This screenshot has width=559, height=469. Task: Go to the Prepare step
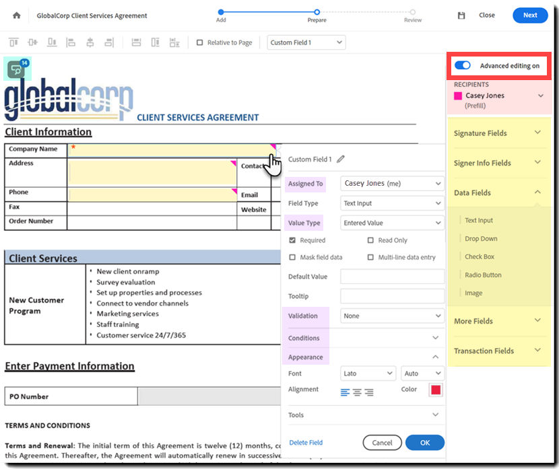pos(317,12)
